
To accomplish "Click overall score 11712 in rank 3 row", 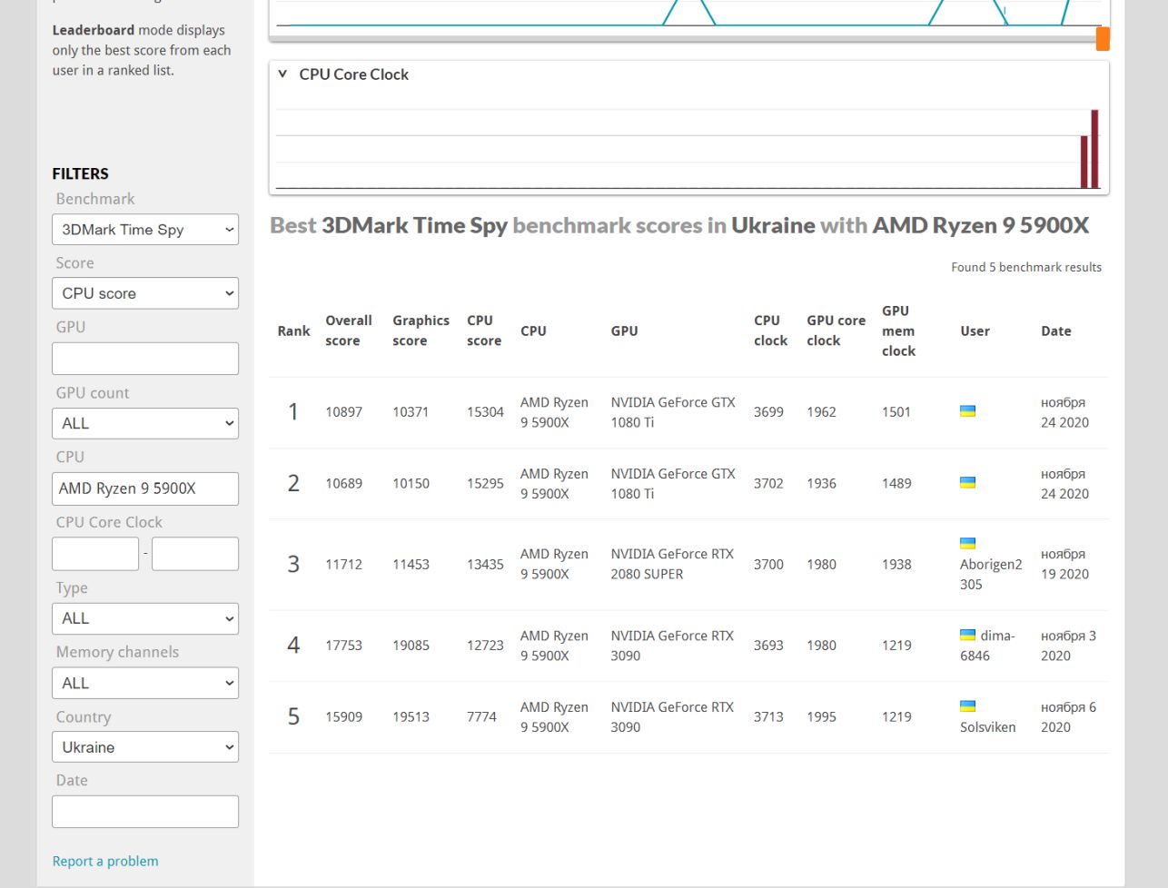I will click(x=343, y=565).
